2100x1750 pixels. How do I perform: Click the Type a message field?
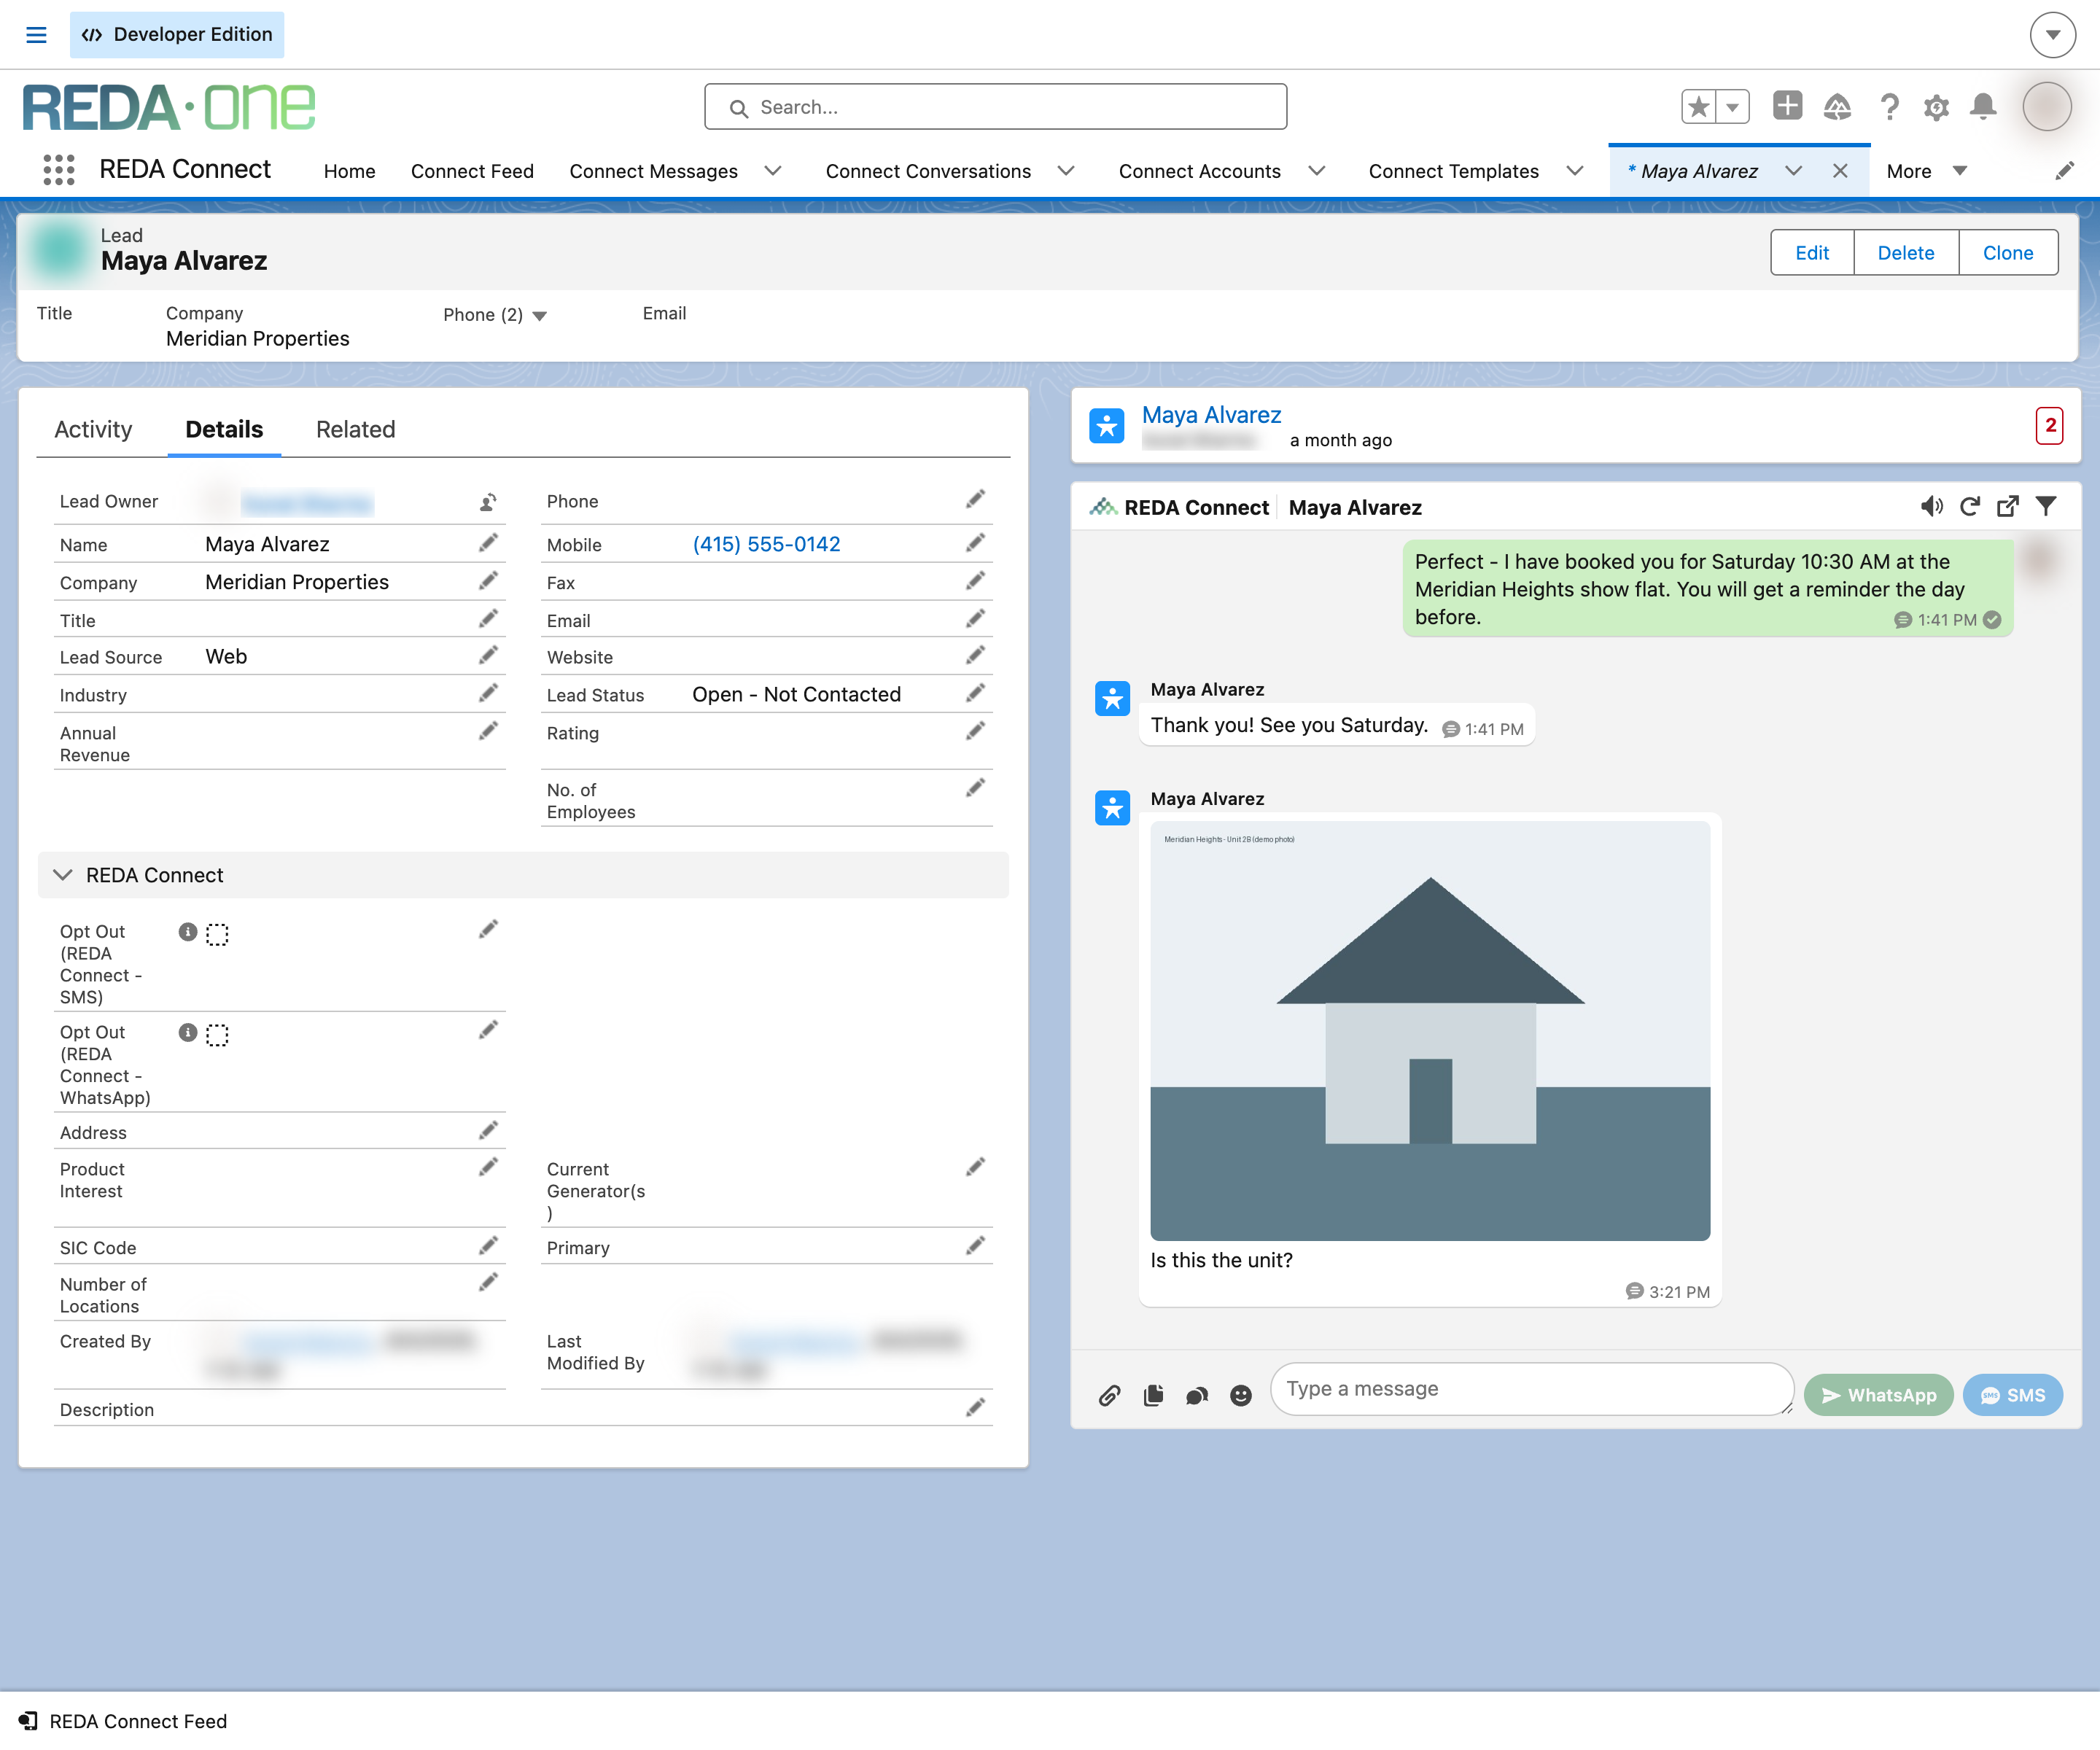coord(1532,1389)
